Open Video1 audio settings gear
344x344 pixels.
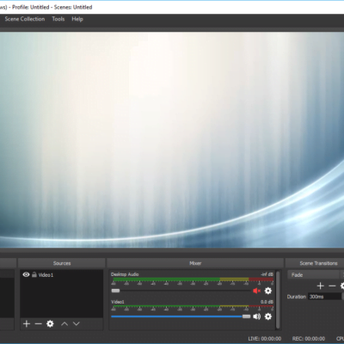click(268, 316)
